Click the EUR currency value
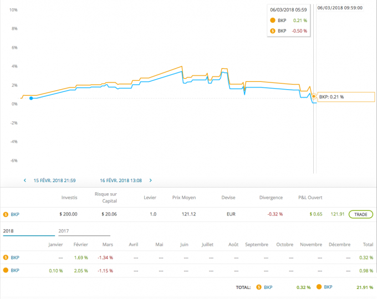 231,214
